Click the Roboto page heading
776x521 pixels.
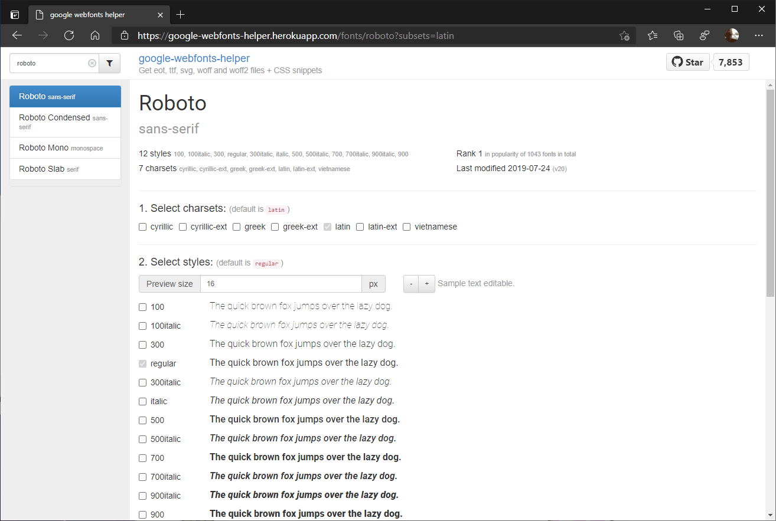click(x=172, y=103)
